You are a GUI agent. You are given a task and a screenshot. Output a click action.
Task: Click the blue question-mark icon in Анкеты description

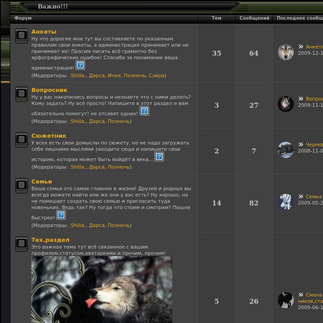(80, 65)
